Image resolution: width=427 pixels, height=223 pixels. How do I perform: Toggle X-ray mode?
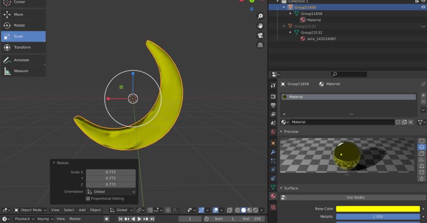pos(230,210)
